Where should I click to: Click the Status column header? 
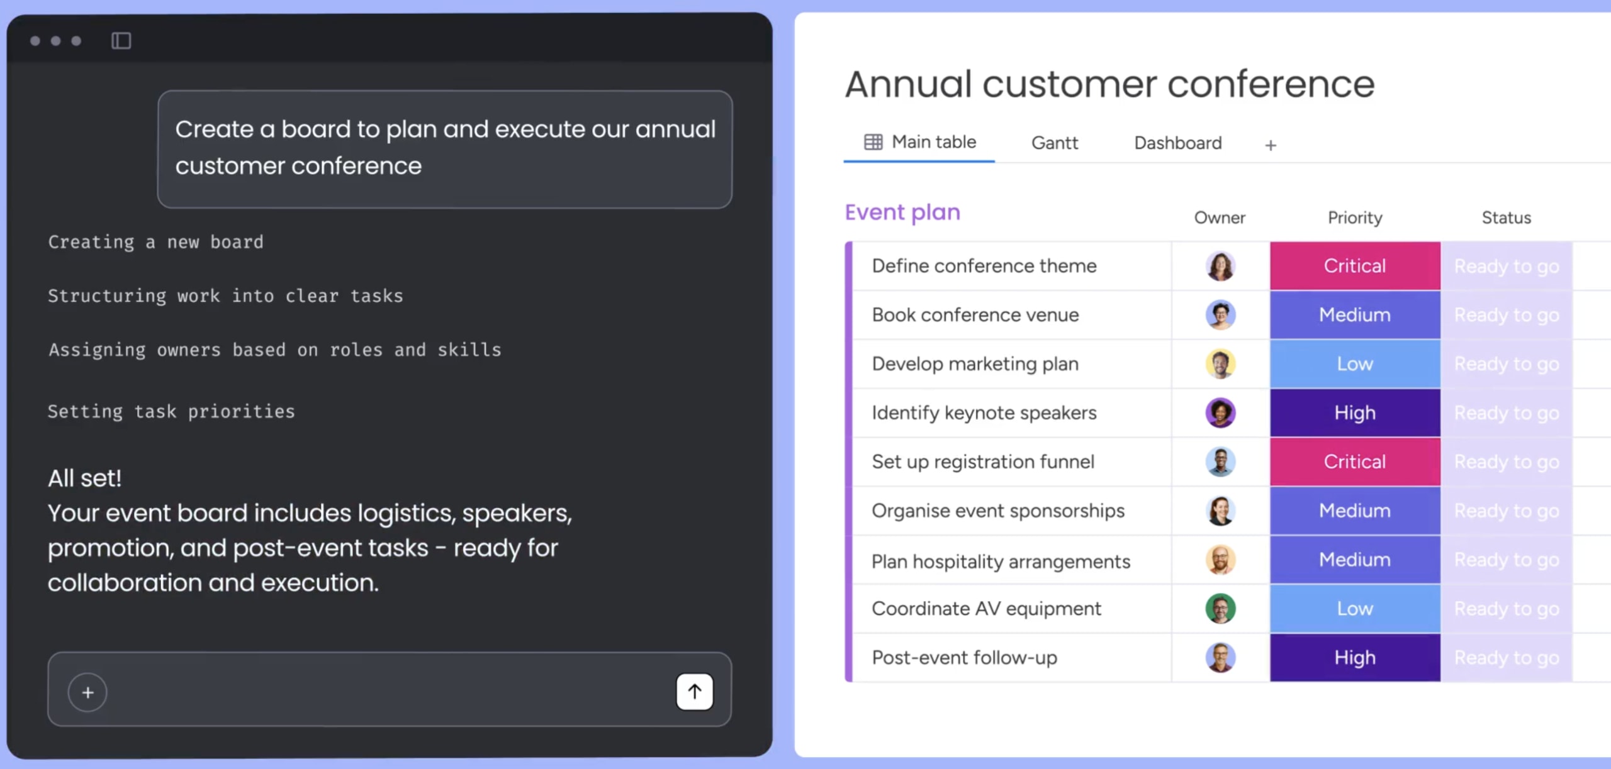pyautogui.click(x=1506, y=218)
